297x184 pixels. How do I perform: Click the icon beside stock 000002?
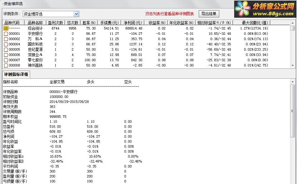coord(6,39)
